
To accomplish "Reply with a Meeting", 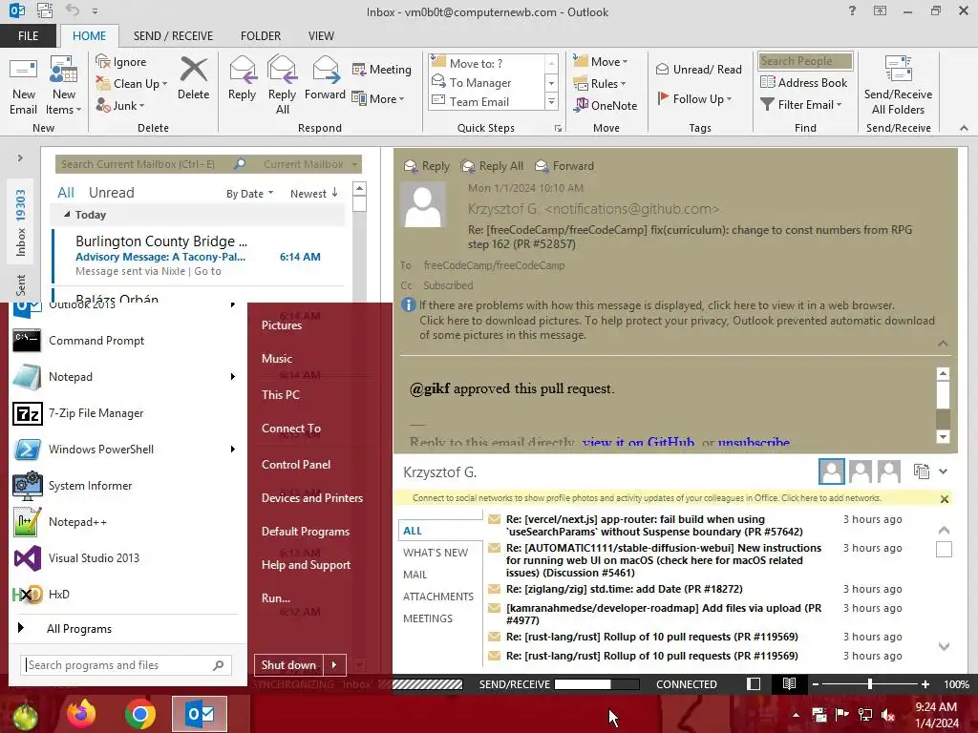I will click(382, 69).
